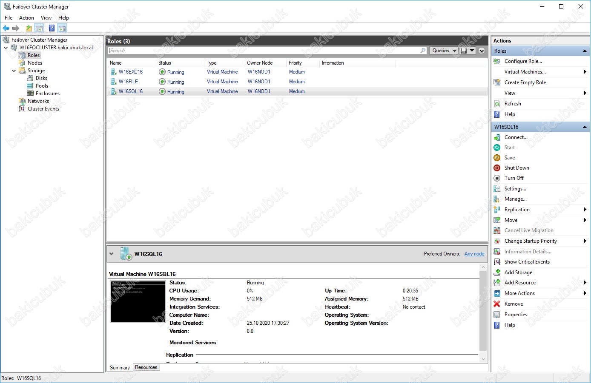Select Cluster Events in the tree
This screenshot has width=591, height=383.
pos(43,109)
